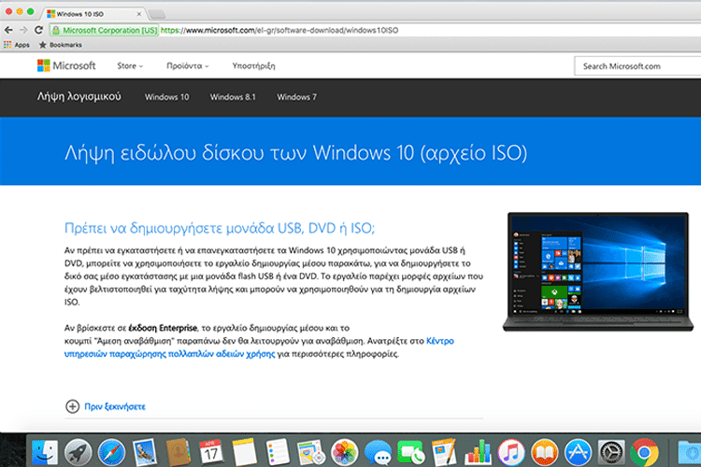Launch Safari from the Dock
Image resolution: width=701 pixels, height=467 pixels.
pos(111,452)
